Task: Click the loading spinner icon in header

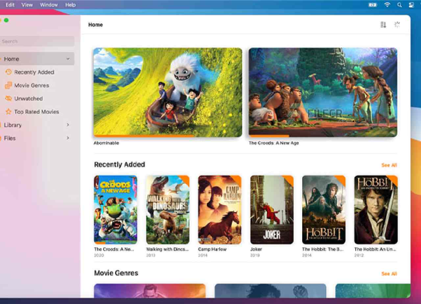Action: (x=397, y=25)
